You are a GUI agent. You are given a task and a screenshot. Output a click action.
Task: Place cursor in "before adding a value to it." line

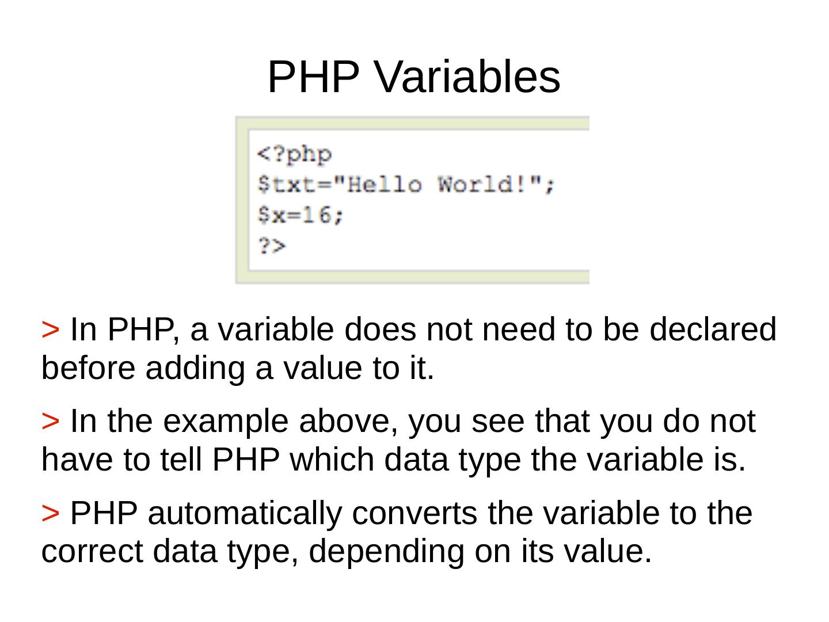238,369
